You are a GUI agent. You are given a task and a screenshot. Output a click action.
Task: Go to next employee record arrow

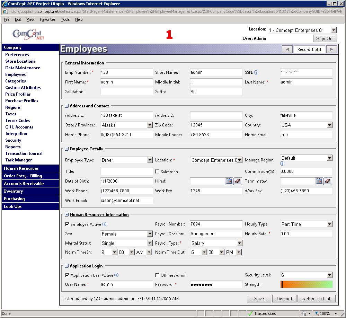pyautogui.click(x=331, y=50)
